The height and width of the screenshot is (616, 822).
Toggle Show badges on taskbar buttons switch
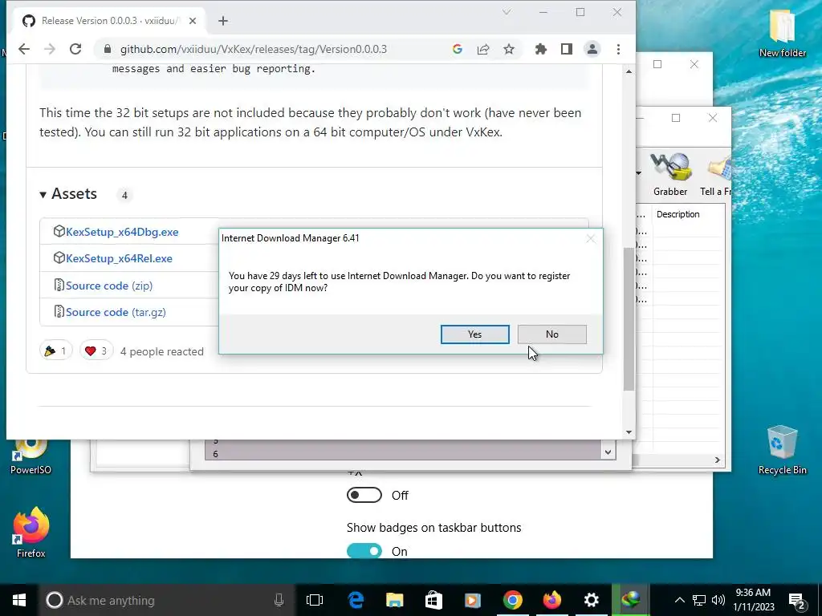tap(364, 551)
